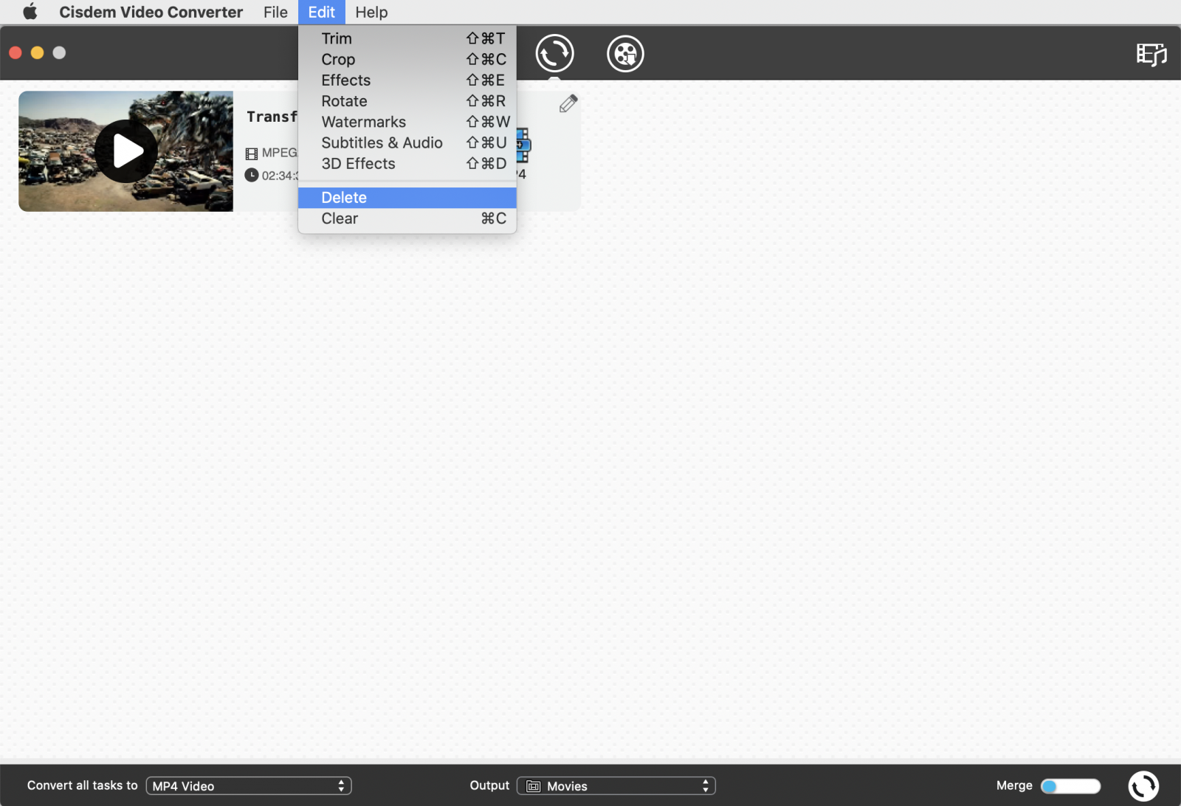The image size is (1181, 806).
Task: Select Rotate menu entry
Action: pyautogui.click(x=407, y=101)
